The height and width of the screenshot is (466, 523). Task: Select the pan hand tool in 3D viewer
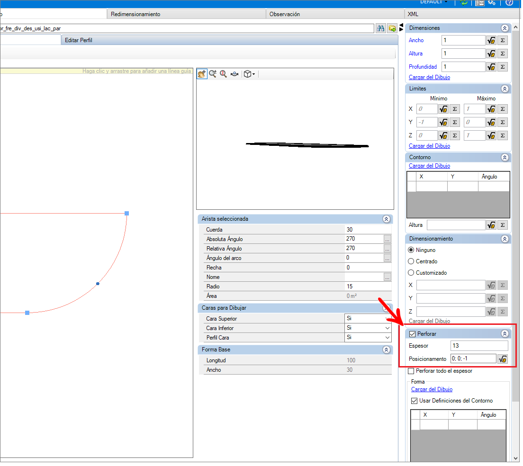coord(202,74)
